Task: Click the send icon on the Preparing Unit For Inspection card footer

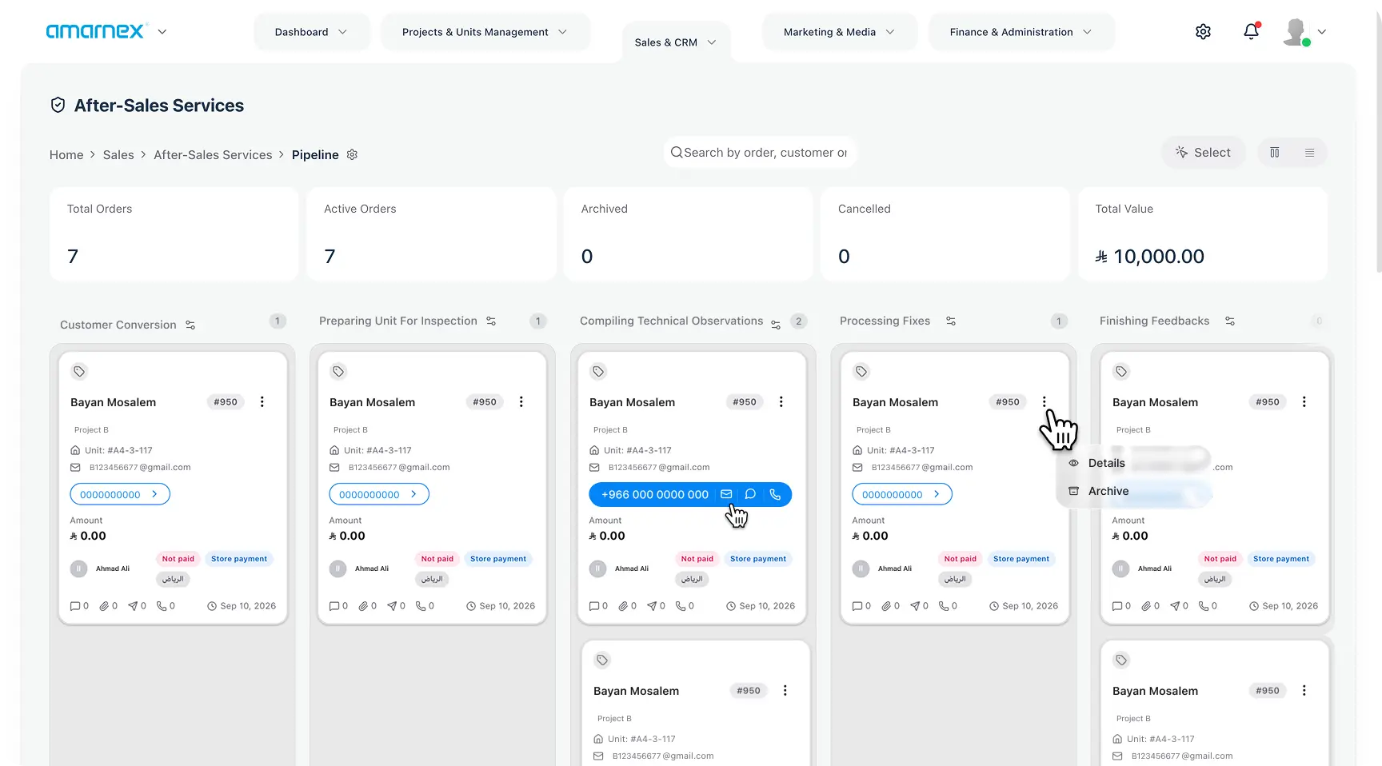Action: coord(392,606)
